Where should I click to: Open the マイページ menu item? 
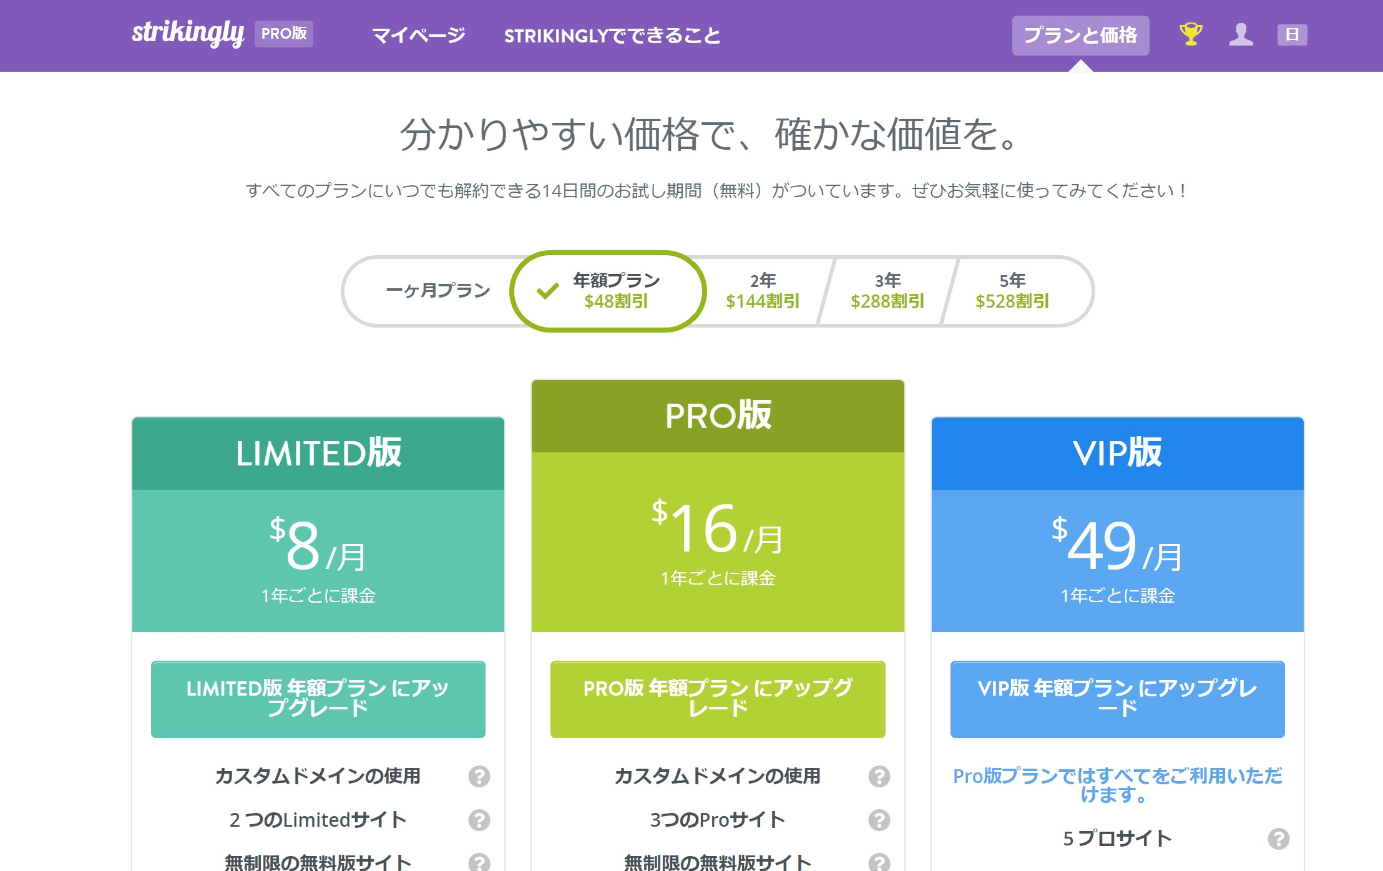[x=418, y=36]
